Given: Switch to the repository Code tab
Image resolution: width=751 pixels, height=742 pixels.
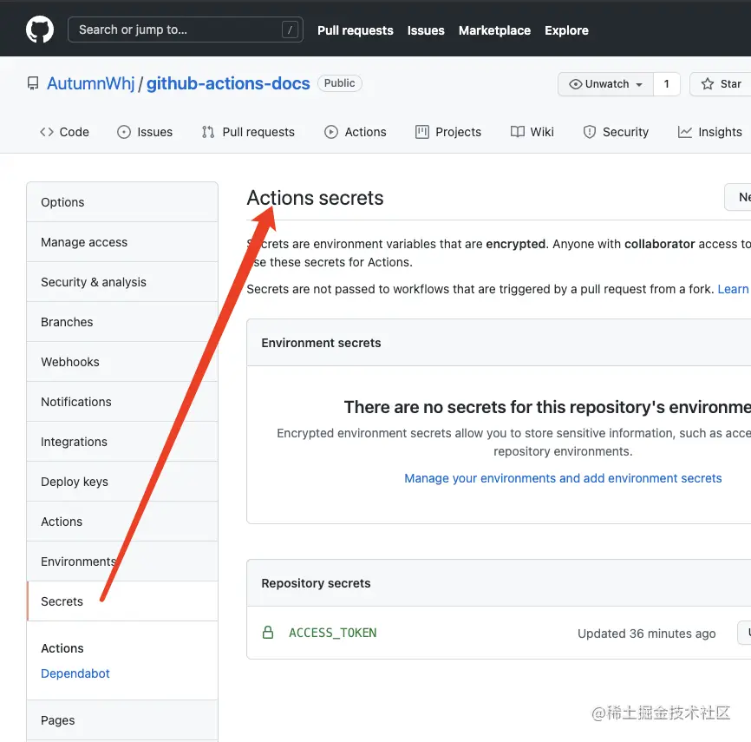Looking at the screenshot, I should tap(65, 132).
